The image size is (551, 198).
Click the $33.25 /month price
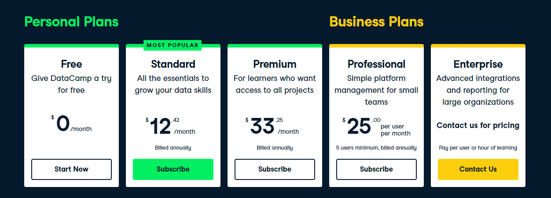click(272, 126)
